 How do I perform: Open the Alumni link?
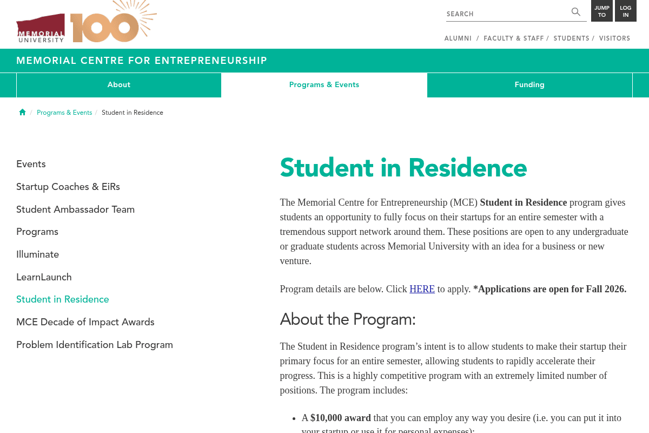coord(458,38)
